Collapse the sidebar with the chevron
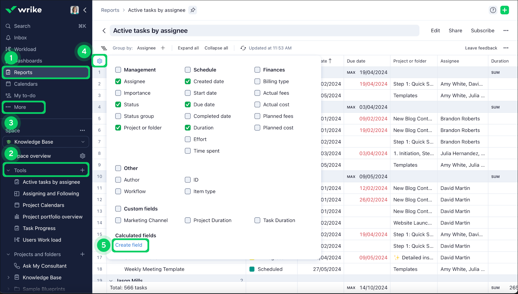This screenshot has width=518, height=294. pyautogui.click(x=85, y=10)
